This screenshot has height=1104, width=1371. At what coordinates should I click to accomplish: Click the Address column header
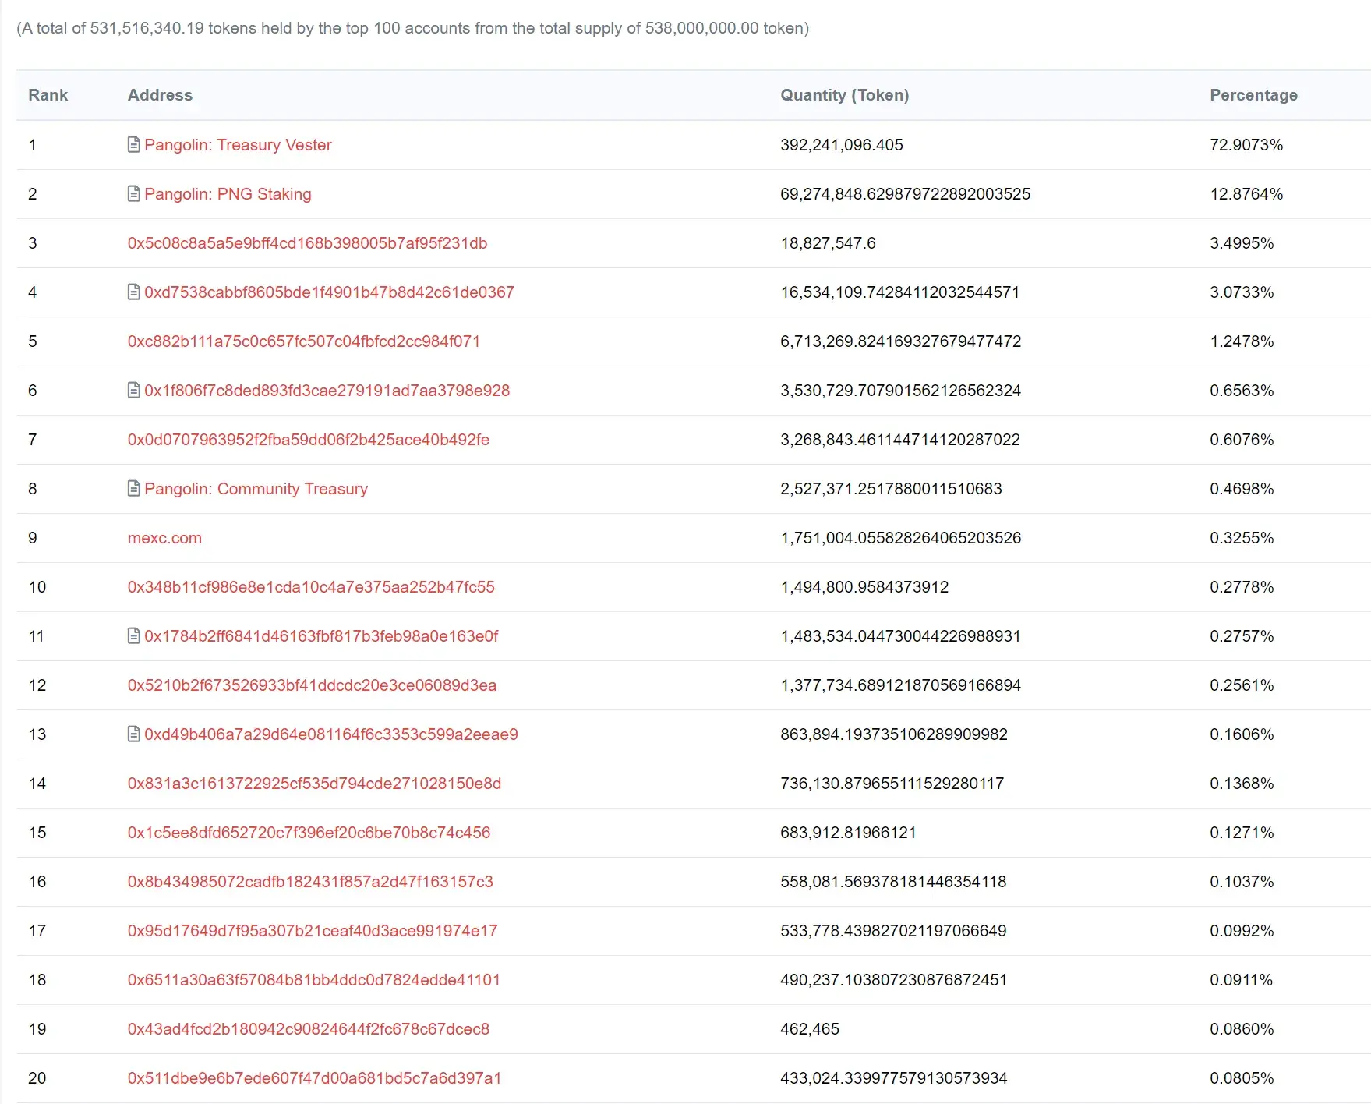pyautogui.click(x=160, y=95)
